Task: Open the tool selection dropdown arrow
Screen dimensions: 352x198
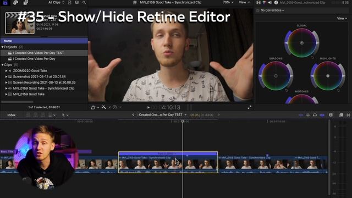Action: click(x=67, y=115)
